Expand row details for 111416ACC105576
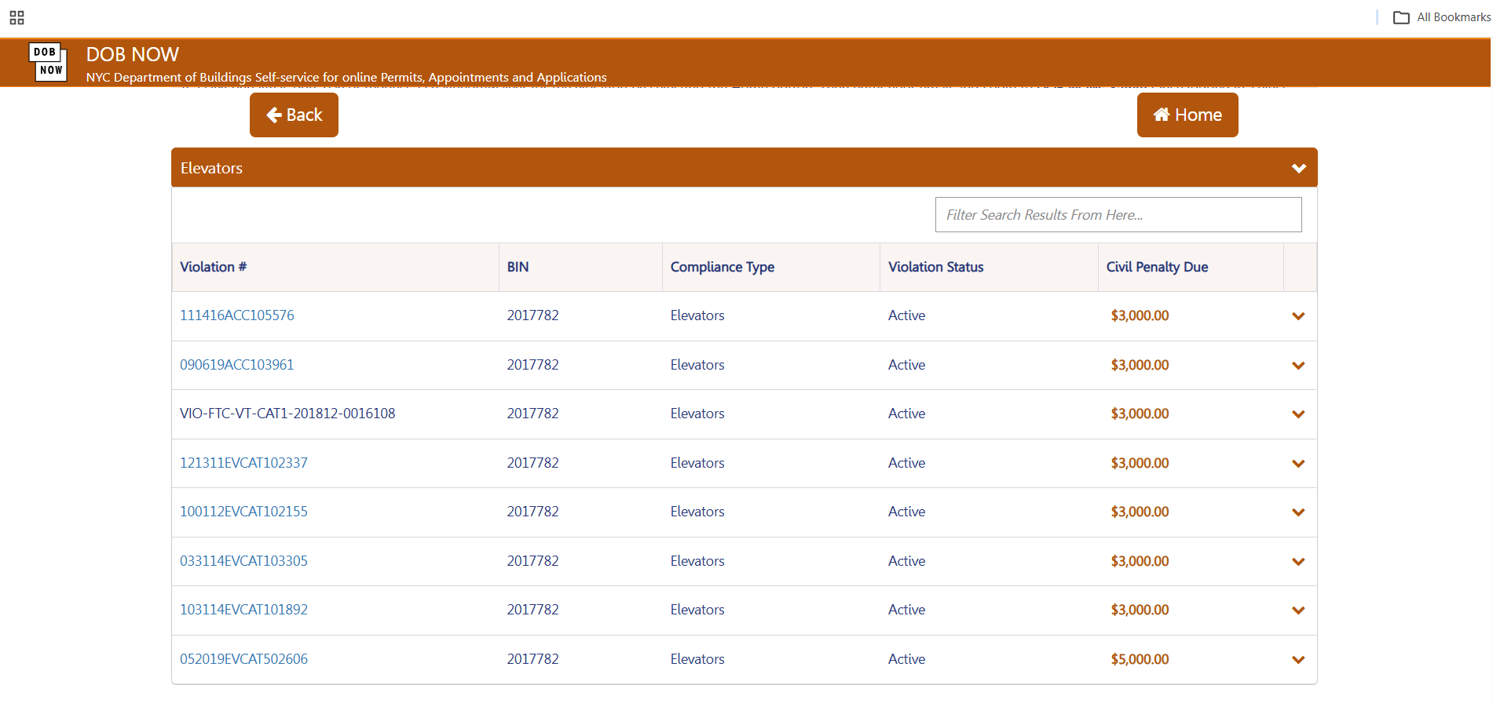 pos(1298,316)
